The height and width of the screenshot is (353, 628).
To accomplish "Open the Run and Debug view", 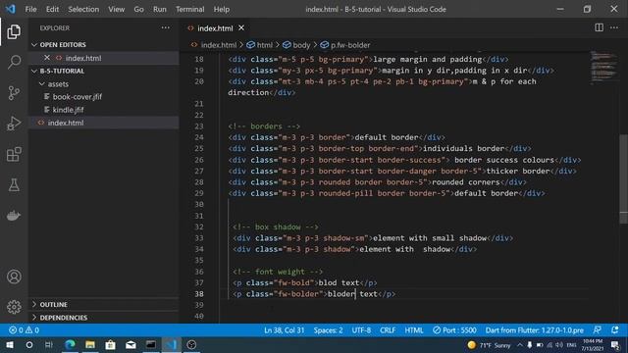I will coord(14,124).
